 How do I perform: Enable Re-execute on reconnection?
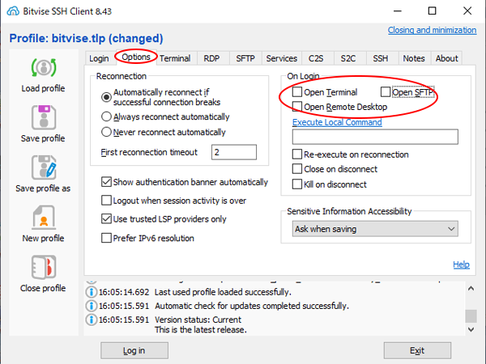click(x=297, y=154)
